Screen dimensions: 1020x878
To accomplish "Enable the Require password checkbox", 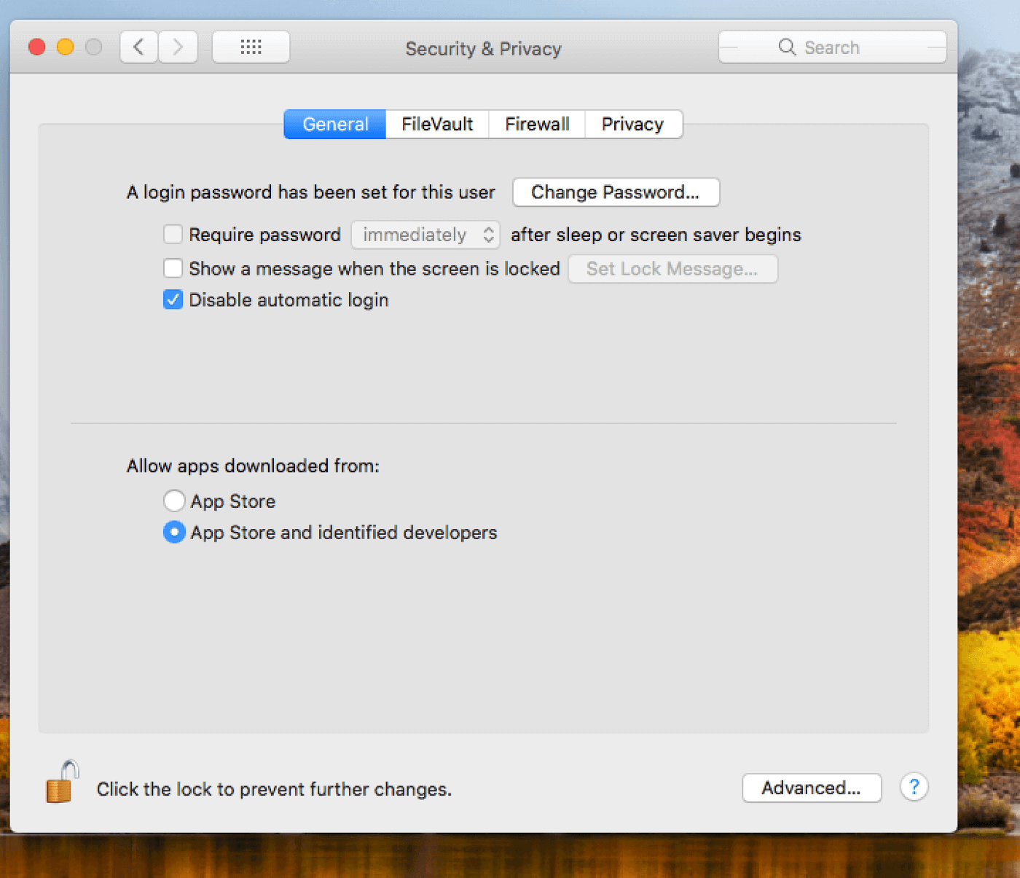I will 173,235.
